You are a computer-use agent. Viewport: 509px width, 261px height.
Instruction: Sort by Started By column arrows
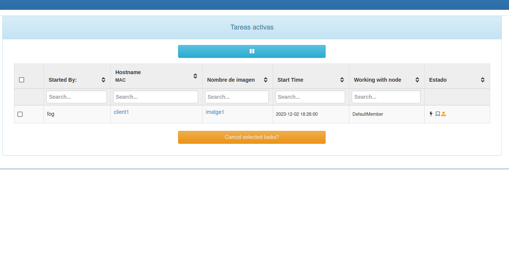(103, 80)
